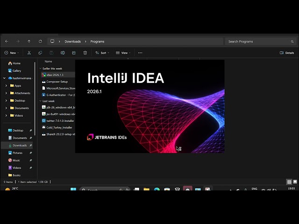The height and width of the screenshot is (224, 299).
Task: Collapse the Last week group
Action: coord(40,101)
